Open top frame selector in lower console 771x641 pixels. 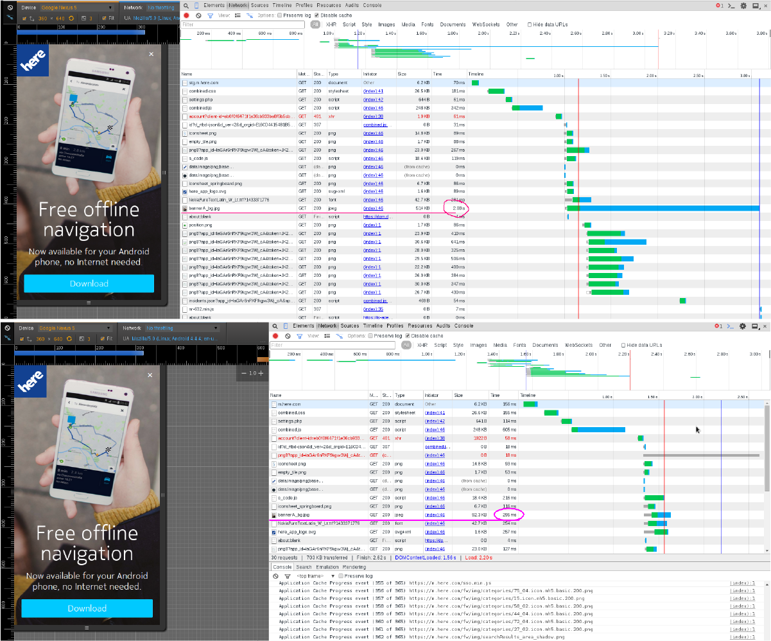[x=315, y=576]
